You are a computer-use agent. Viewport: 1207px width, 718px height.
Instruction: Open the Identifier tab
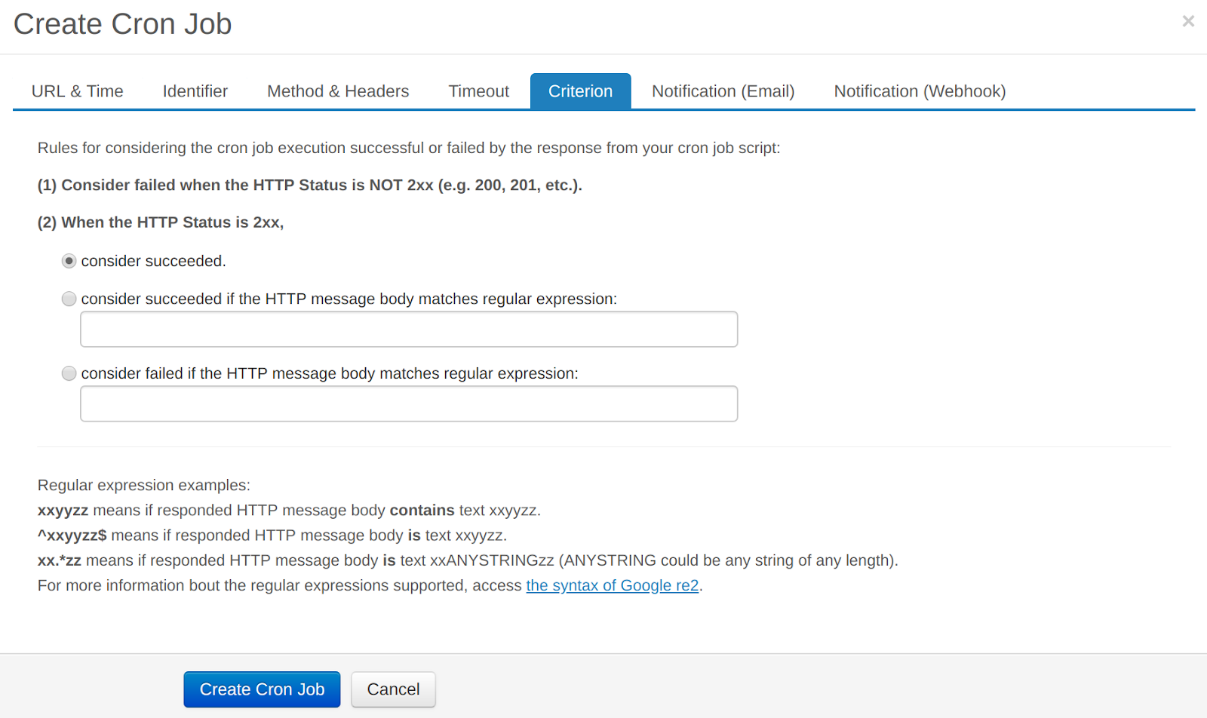(195, 91)
